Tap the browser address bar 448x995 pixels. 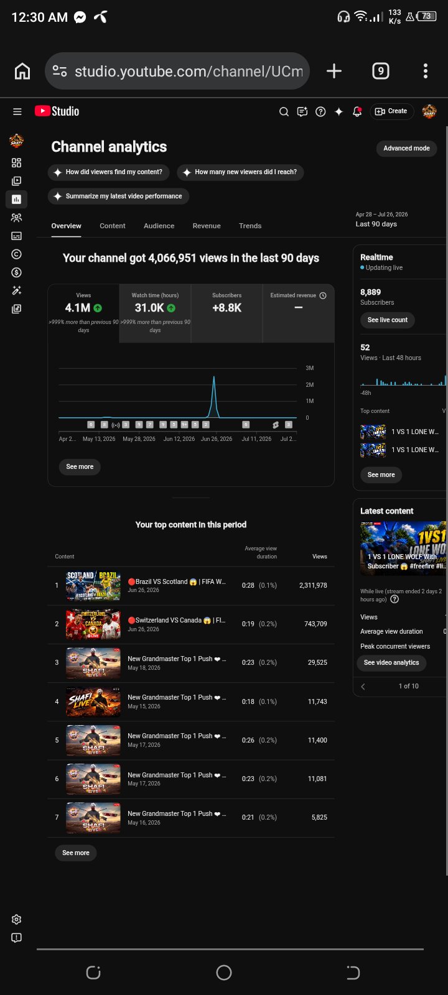(x=177, y=71)
